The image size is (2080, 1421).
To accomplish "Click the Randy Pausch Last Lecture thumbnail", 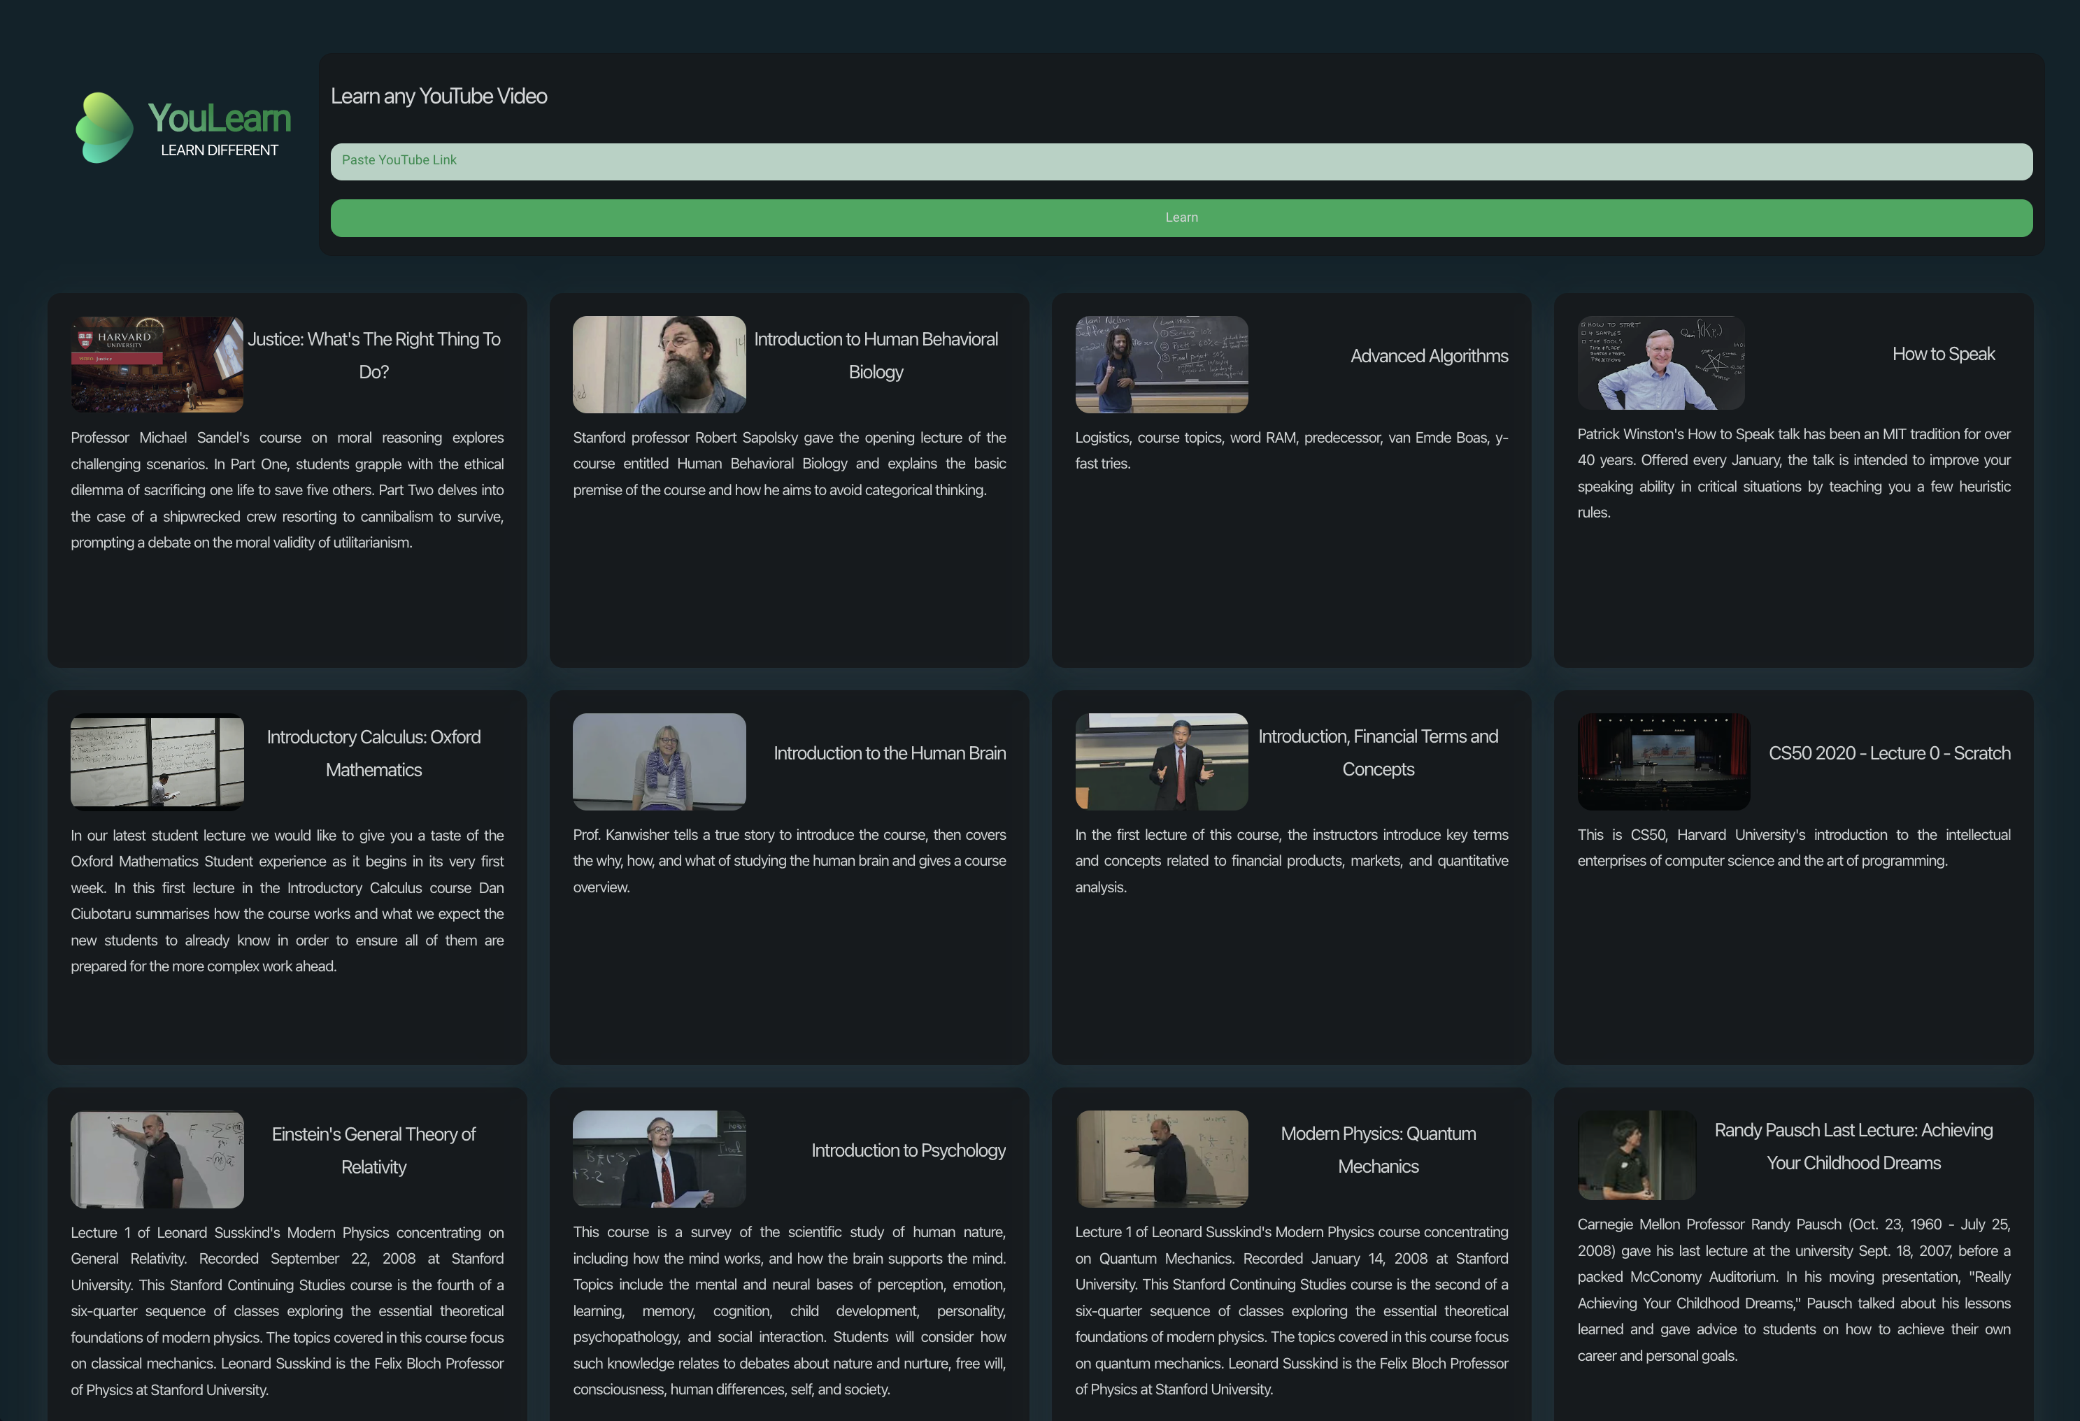I will tap(1636, 1155).
